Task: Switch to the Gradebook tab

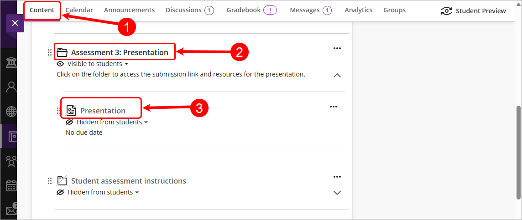Action: (x=251, y=10)
